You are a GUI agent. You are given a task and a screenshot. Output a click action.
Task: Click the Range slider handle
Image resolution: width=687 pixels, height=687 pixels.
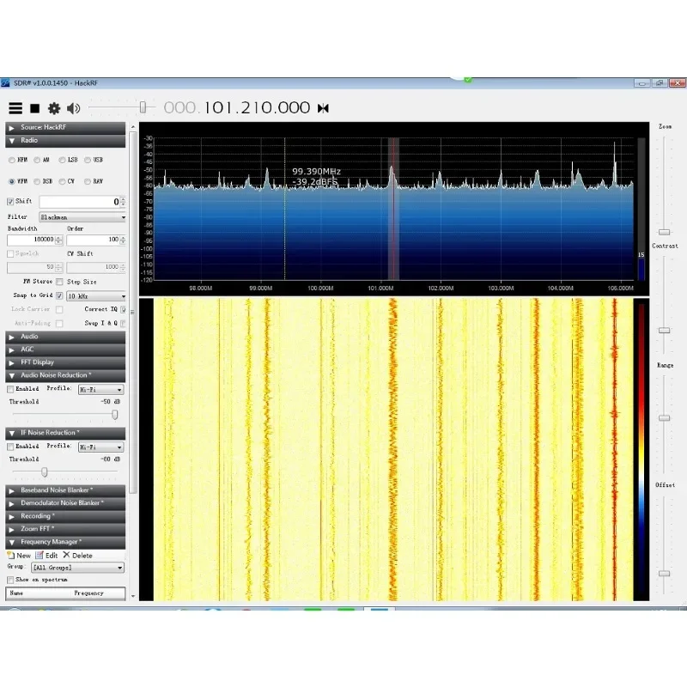[664, 418]
